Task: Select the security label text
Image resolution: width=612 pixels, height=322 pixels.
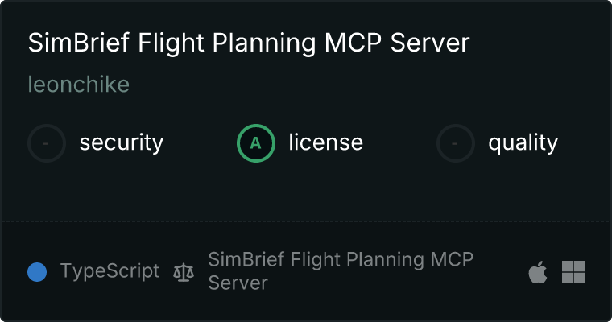Action: pyautogui.click(x=121, y=143)
